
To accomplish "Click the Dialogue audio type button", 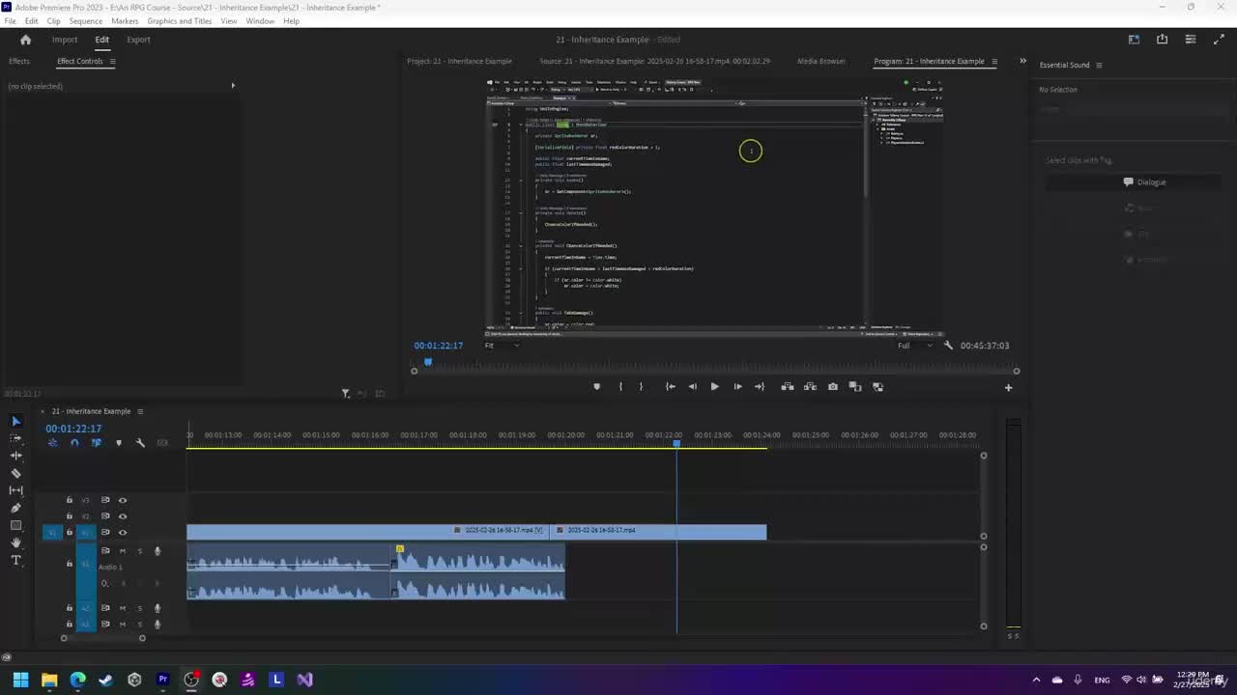I will point(1144,182).
